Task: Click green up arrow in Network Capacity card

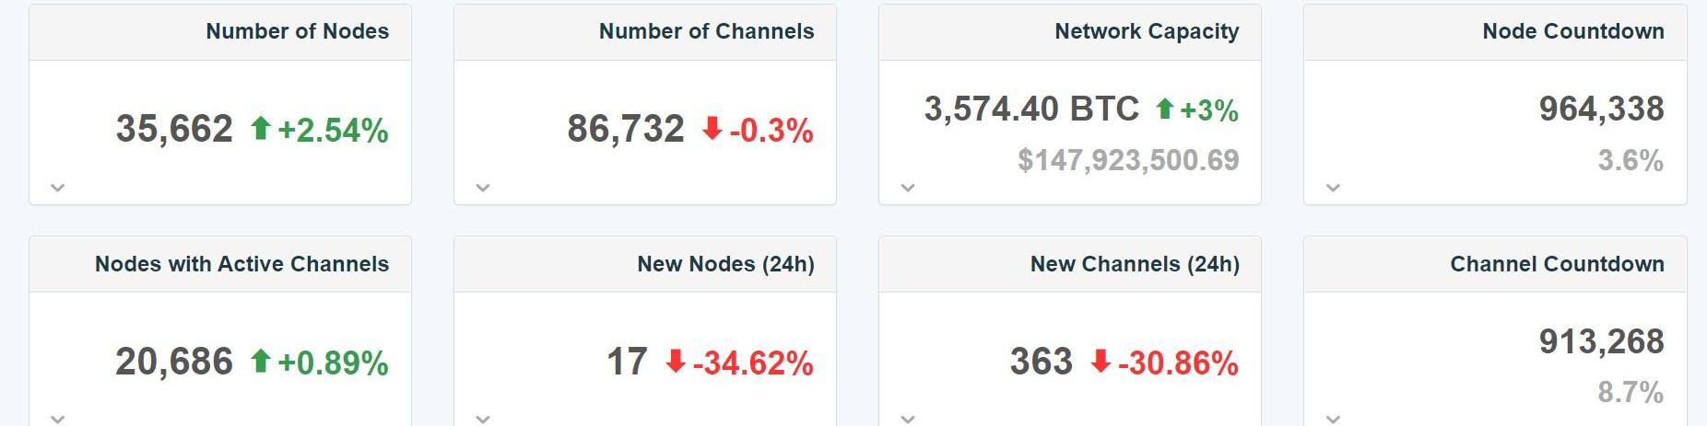Action: (x=1165, y=109)
